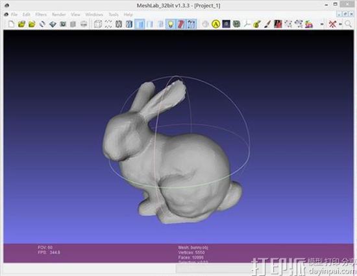The height and width of the screenshot is (276, 357).
Task: Click the dark square tool icon
Action: click(226, 24)
